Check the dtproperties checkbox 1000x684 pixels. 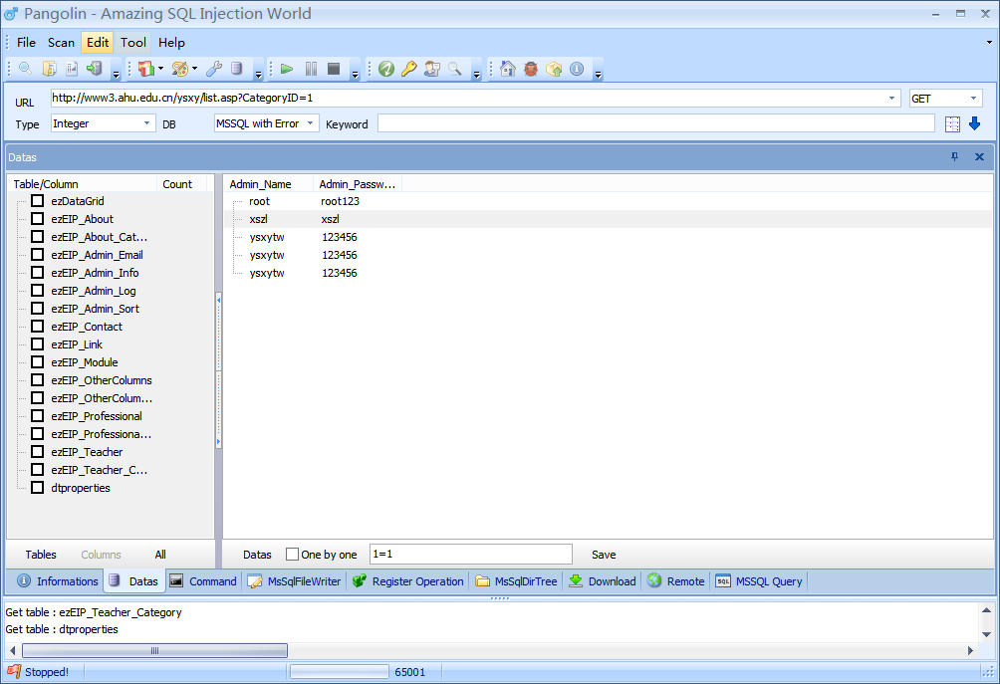point(38,488)
